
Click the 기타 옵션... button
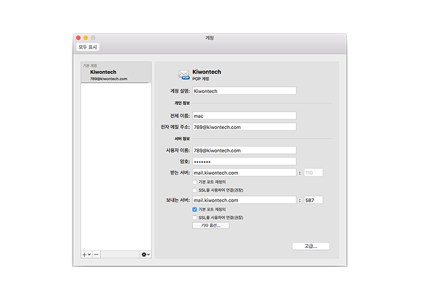coord(210,226)
